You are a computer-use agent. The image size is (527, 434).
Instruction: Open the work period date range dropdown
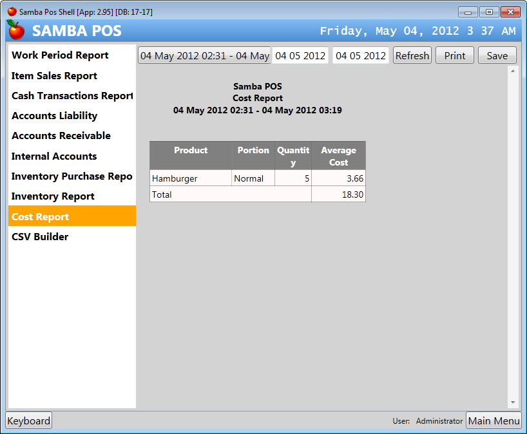coord(204,55)
